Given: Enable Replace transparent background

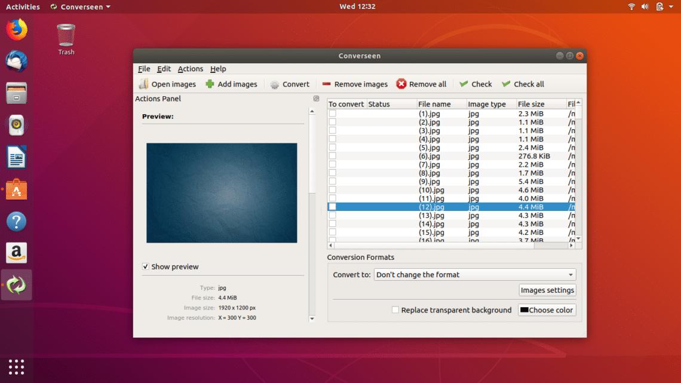Looking at the screenshot, I should pyautogui.click(x=395, y=310).
